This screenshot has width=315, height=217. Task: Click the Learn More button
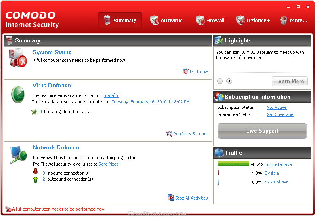click(x=290, y=81)
